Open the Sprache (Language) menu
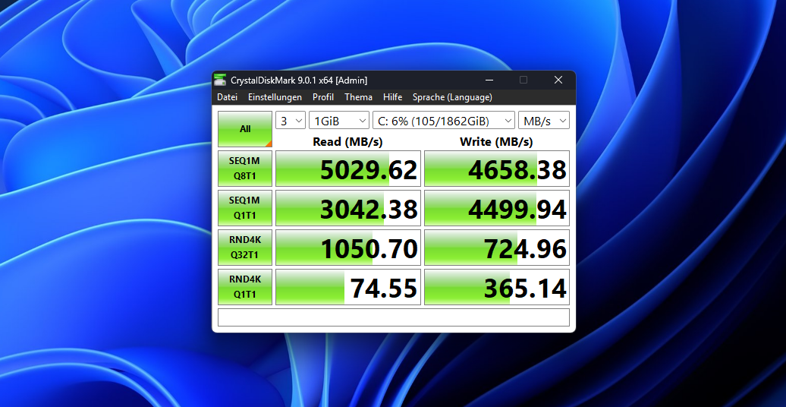Image resolution: width=786 pixels, height=407 pixels. (x=452, y=97)
